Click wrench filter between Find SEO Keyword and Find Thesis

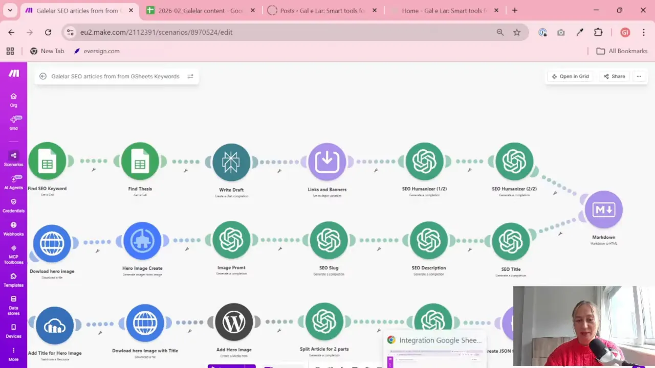[x=94, y=169]
